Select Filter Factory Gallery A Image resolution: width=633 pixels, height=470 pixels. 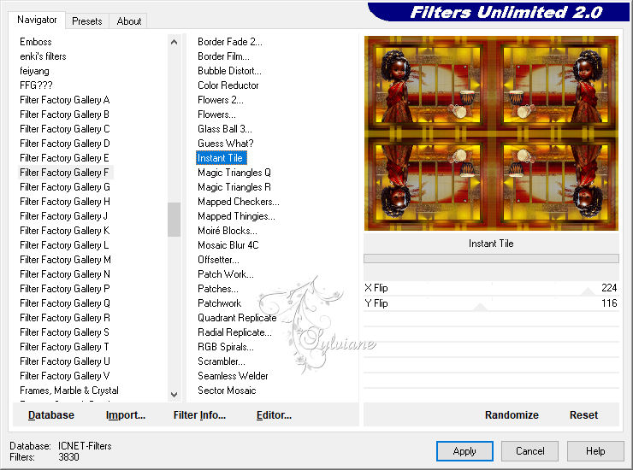click(65, 100)
